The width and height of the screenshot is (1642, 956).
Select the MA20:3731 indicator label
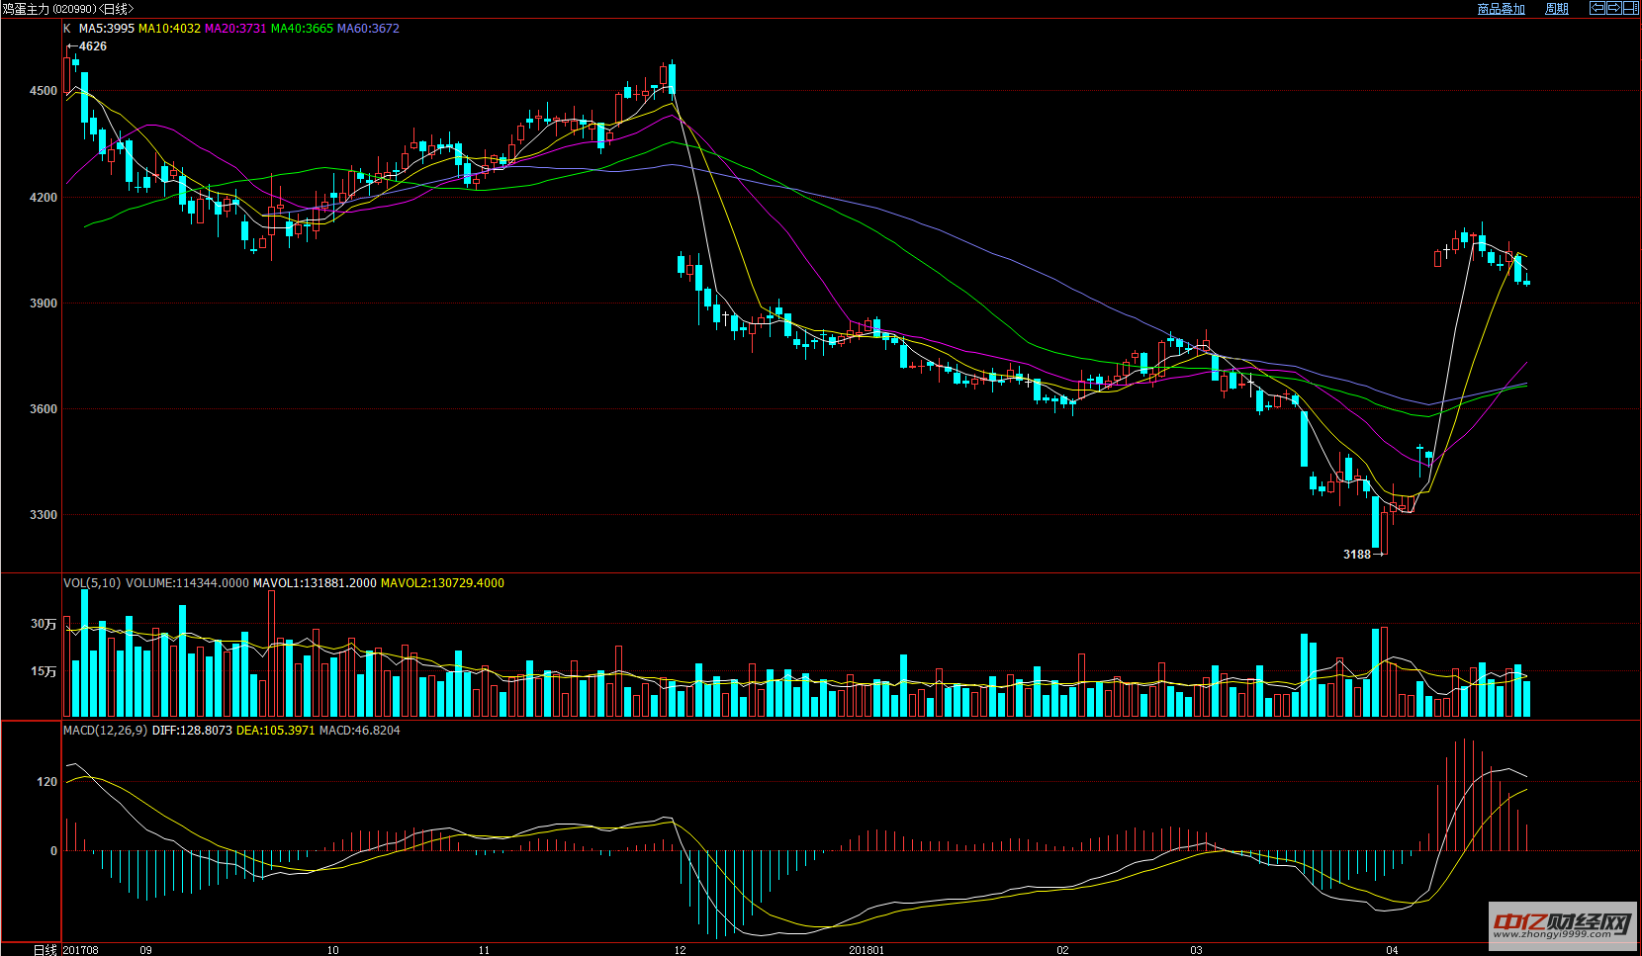pos(235,29)
